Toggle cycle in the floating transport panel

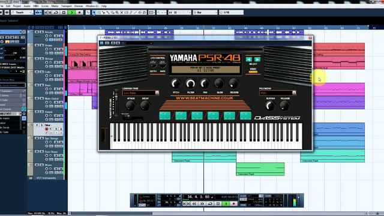210,203
